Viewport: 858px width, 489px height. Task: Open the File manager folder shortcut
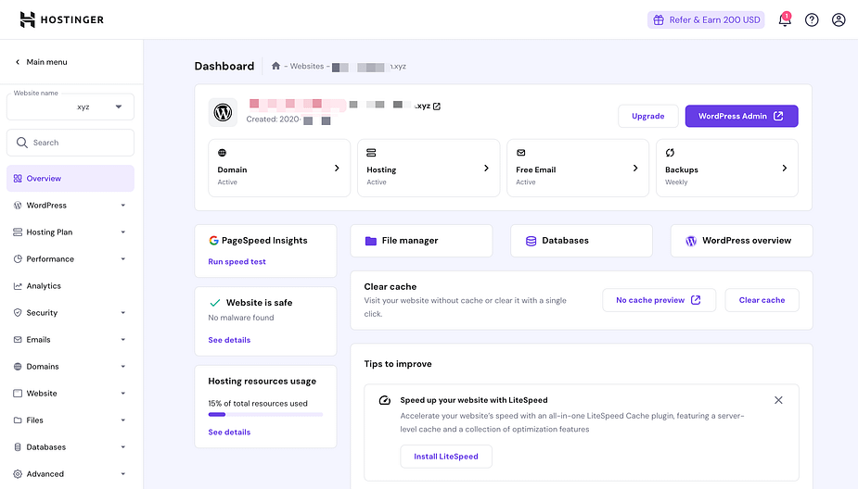tap(421, 241)
